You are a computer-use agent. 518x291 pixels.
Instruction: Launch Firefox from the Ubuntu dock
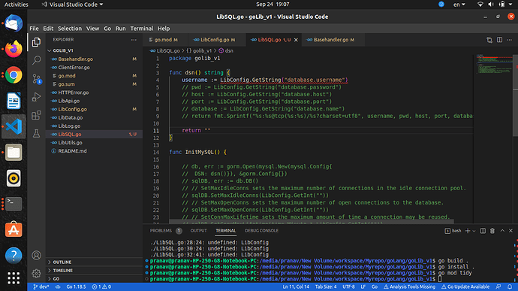(14, 49)
